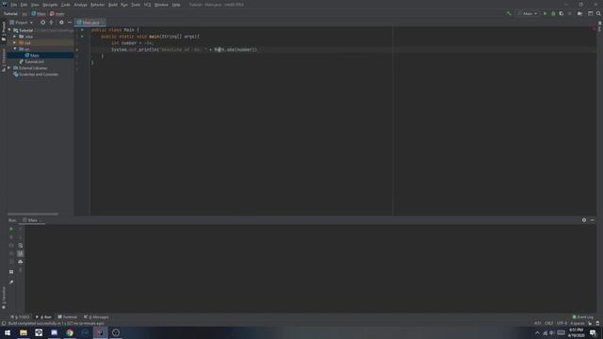Open the Code menu
The width and height of the screenshot is (603, 339).
pyautogui.click(x=66, y=5)
